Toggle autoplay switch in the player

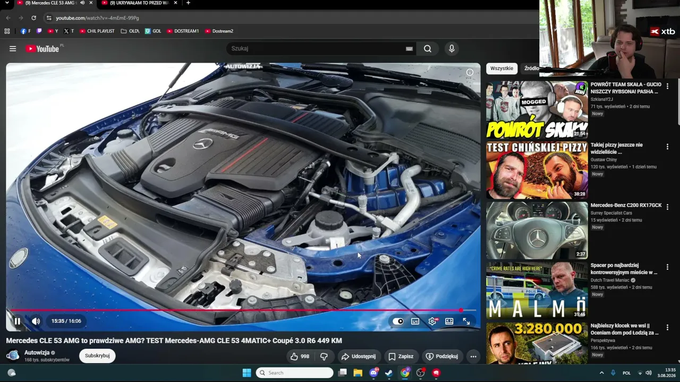398,321
